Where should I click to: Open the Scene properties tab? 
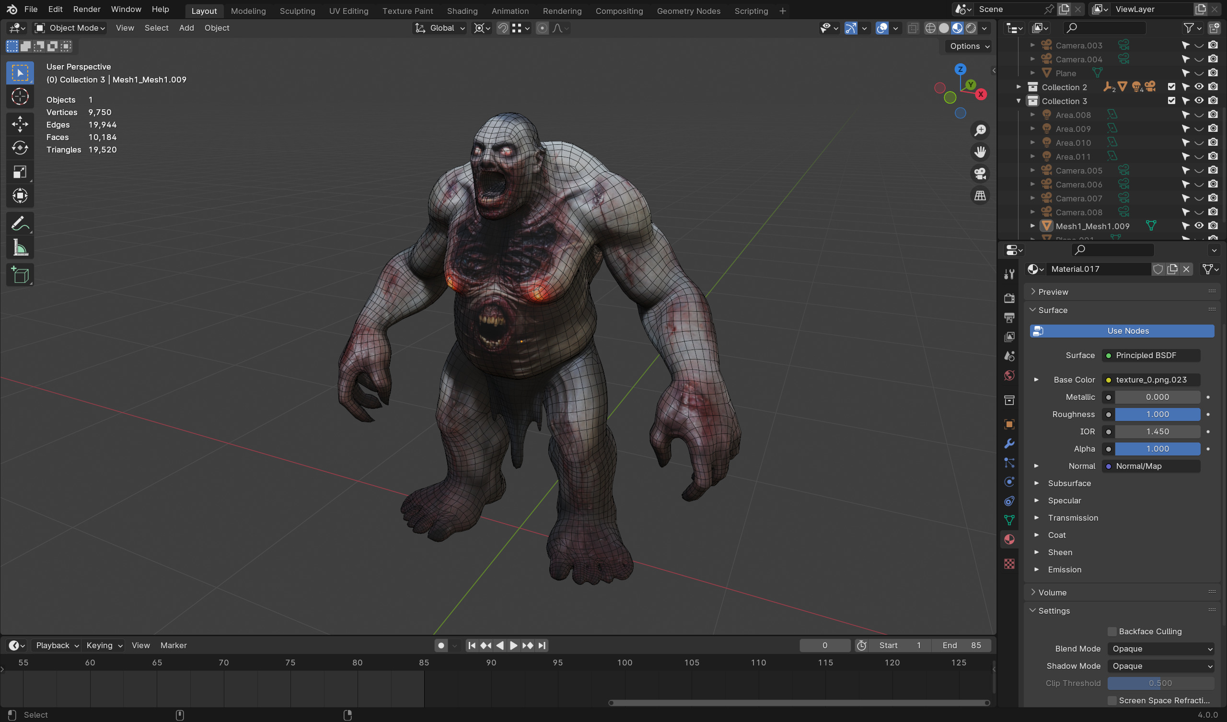click(x=1009, y=356)
